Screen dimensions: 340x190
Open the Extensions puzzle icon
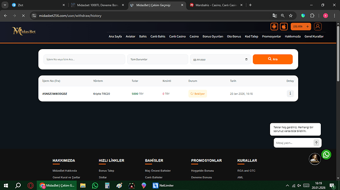312,16
